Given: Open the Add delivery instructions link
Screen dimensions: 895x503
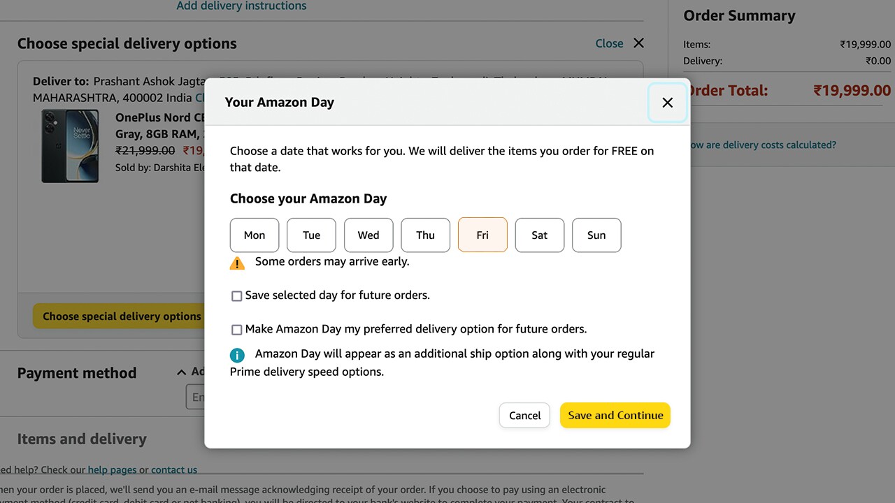Looking at the screenshot, I should tap(241, 6).
